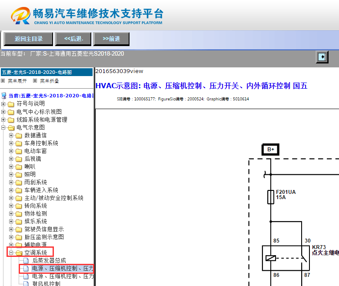Screen dimensions: 339x286
Task: Click the B+ terminal box in diagram
Action: coord(270,150)
